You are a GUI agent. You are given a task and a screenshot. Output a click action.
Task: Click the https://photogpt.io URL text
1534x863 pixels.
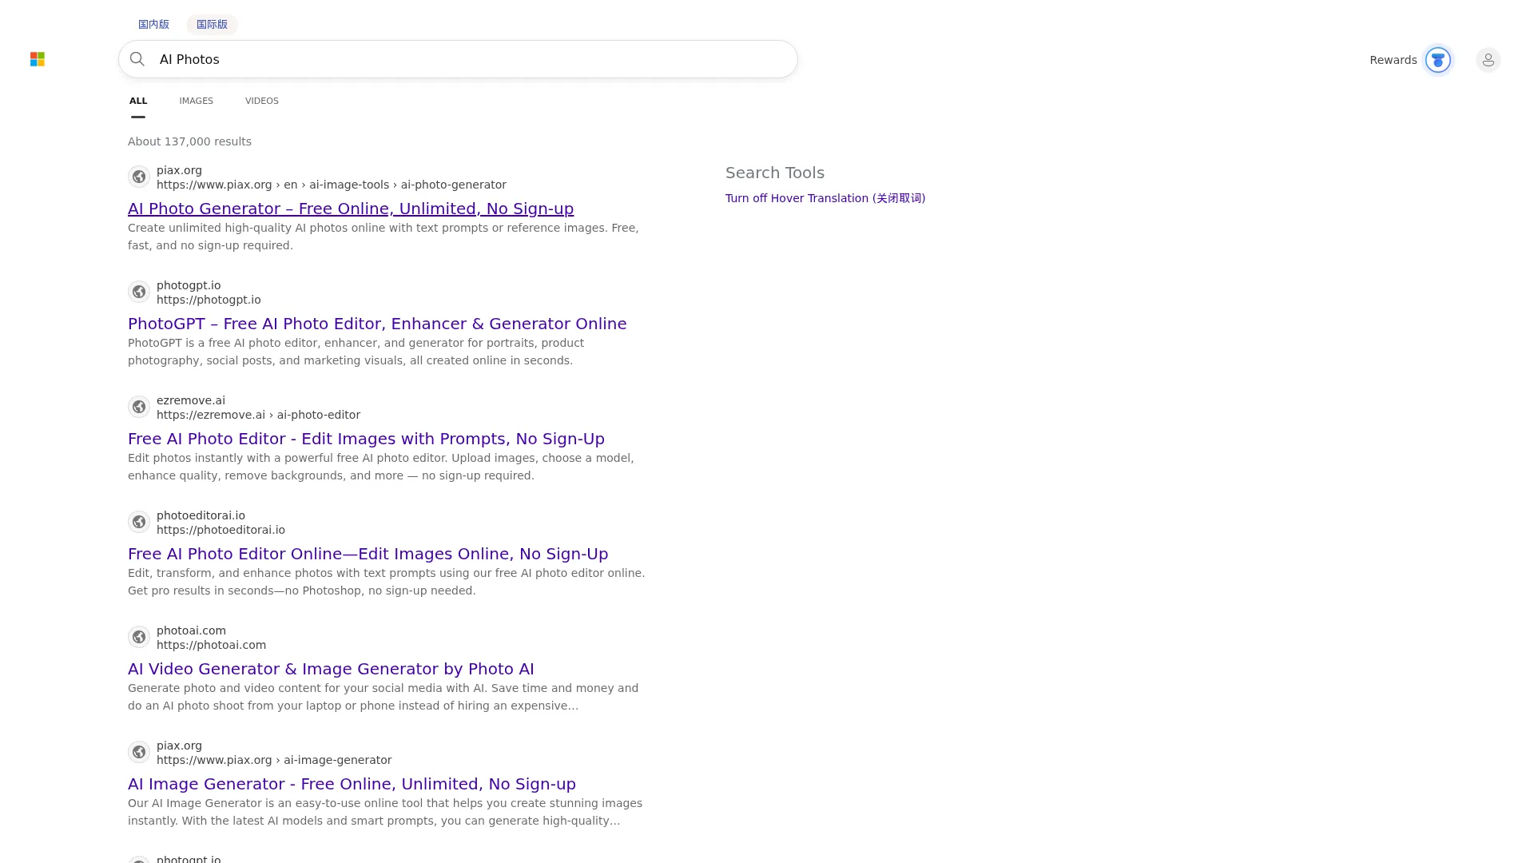click(x=209, y=300)
